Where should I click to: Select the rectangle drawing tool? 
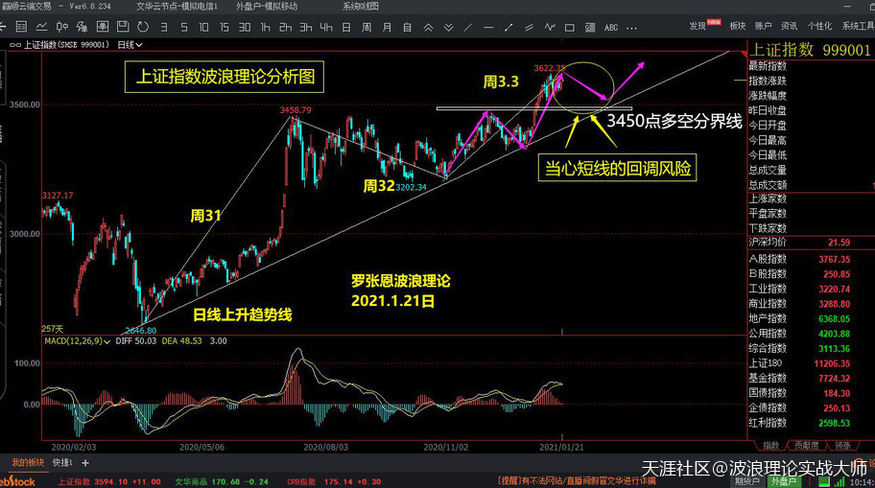coord(570,27)
